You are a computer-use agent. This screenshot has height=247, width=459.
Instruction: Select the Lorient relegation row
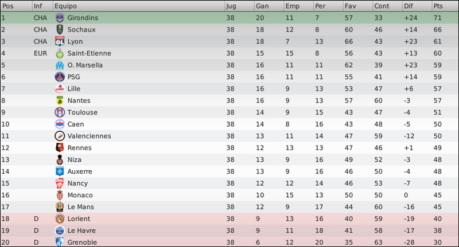(x=229, y=219)
